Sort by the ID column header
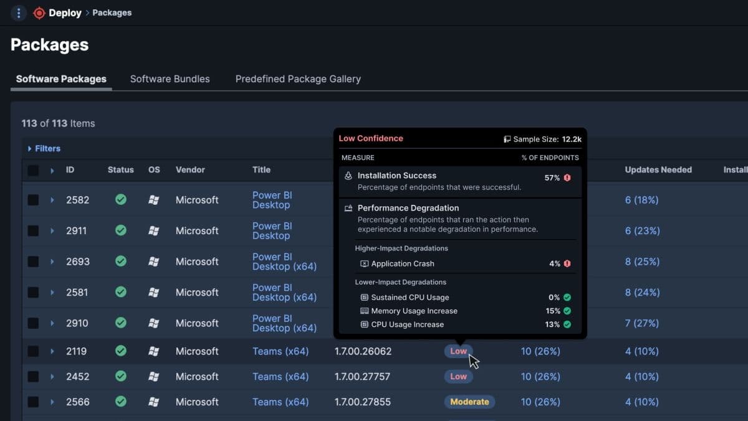This screenshot has height=421, width=748. pyautogui.click(x=70, y=169)
